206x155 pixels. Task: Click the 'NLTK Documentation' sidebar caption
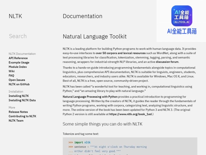pyautogui.click(x=22, y=54)
